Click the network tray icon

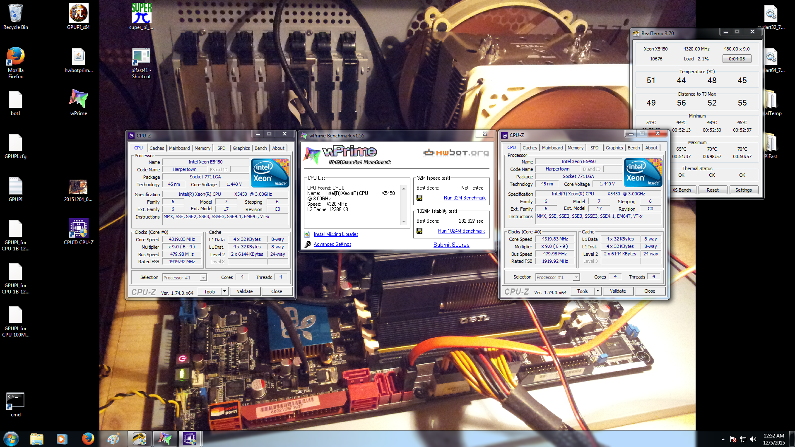743,439
